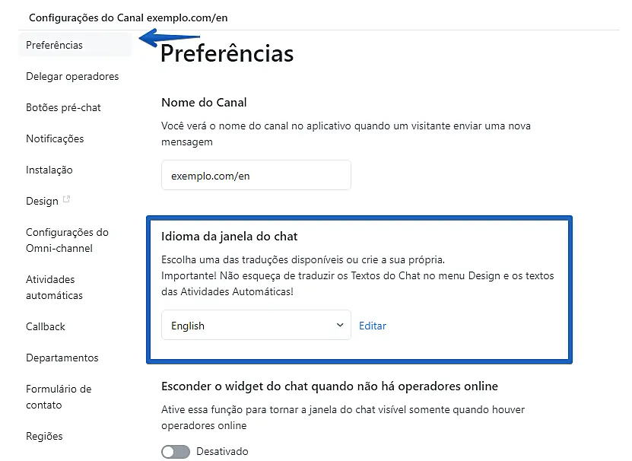Click the external link icon beside Design

[x=66, y=200]
